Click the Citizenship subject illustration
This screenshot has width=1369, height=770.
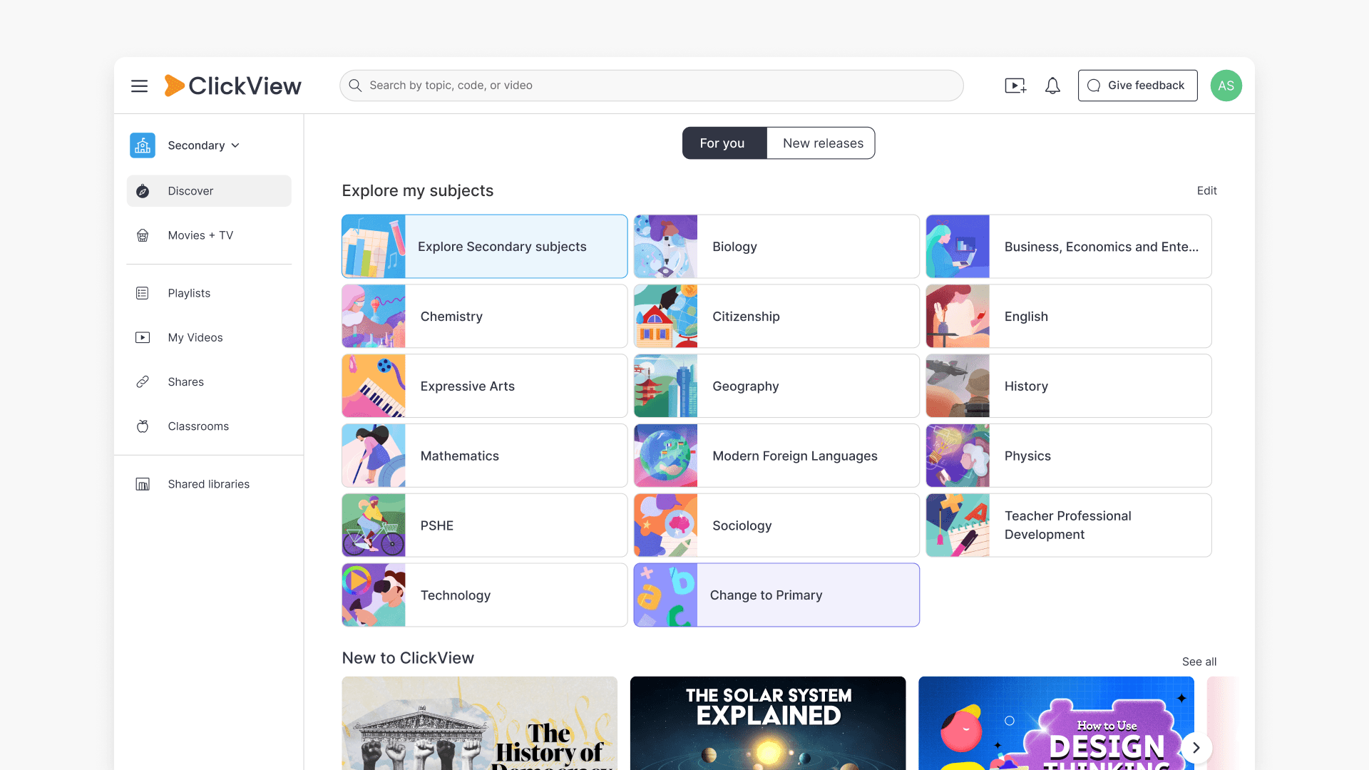666,317
